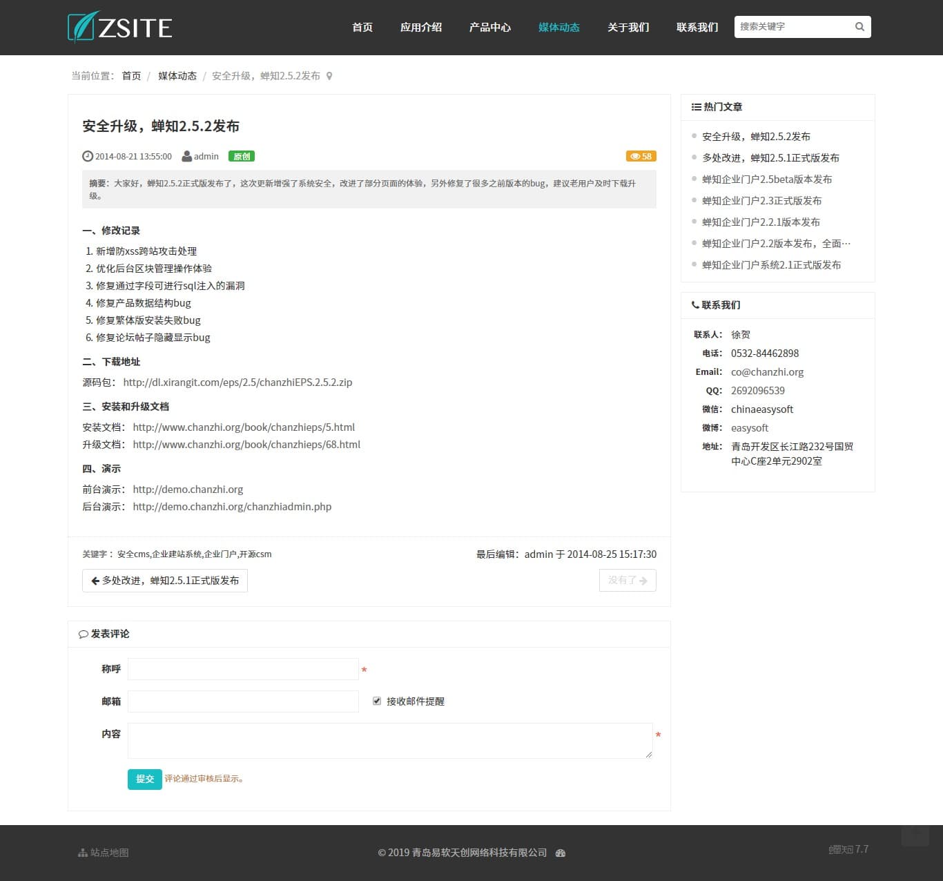
Task: Open hot article 蝉知企业门户2.2.1版本发布
Action: pos(761,222)
